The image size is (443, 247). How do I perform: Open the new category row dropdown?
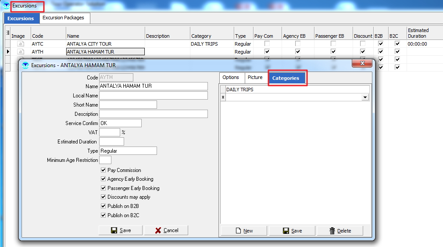pos(365,97)
